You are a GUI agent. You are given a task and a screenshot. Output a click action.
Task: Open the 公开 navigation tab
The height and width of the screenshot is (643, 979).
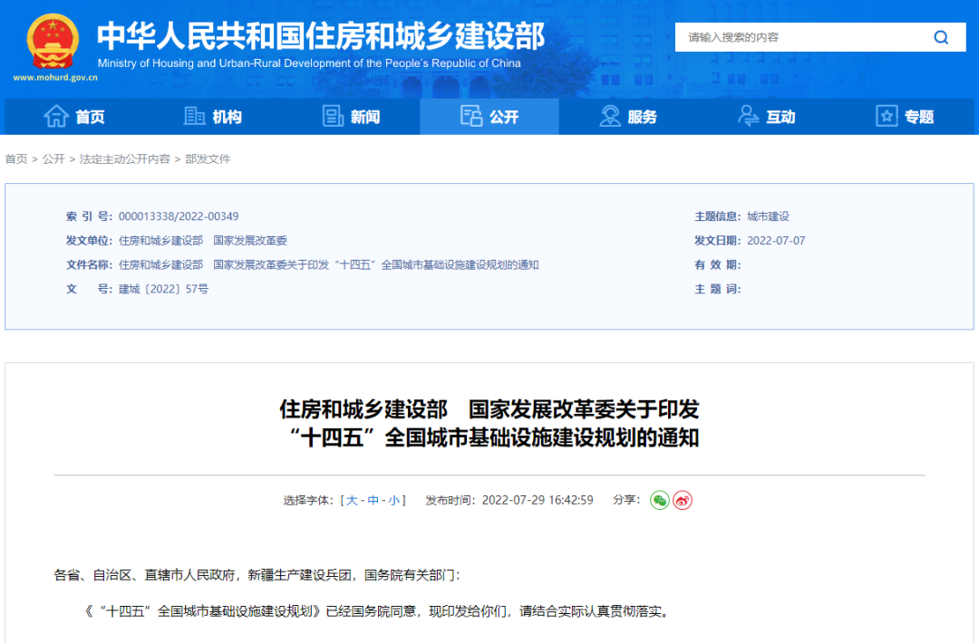(489, 117)
